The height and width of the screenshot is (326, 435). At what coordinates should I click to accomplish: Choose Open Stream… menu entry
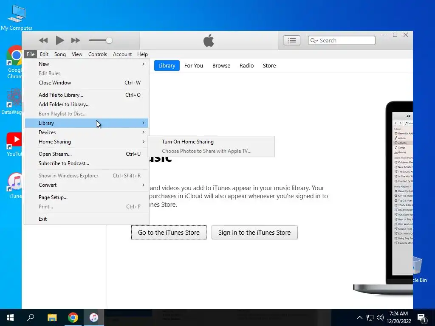87,154
